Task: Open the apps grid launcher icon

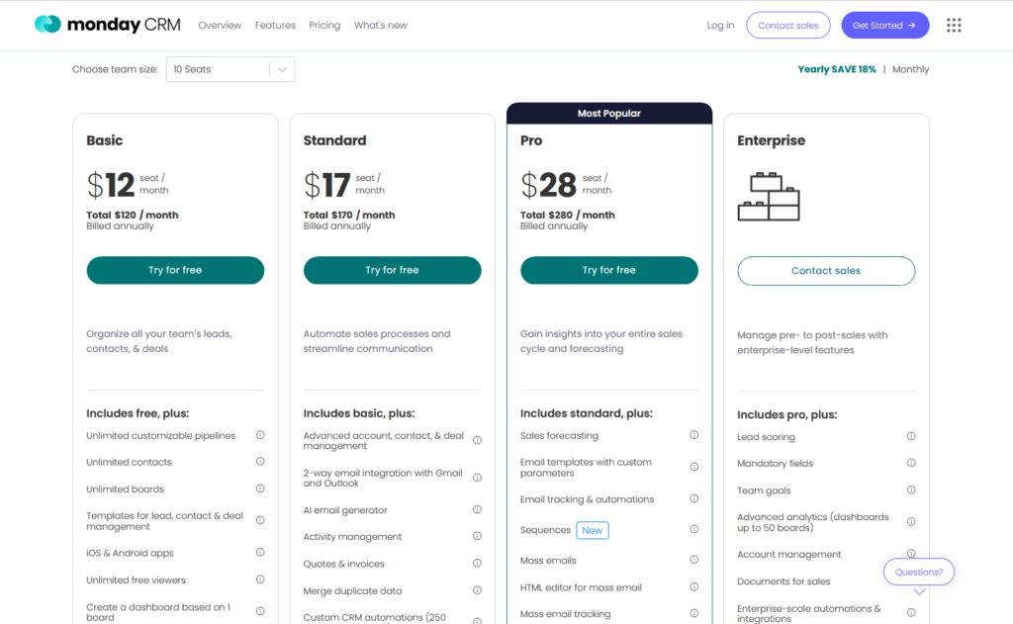Action: pyautogui.click(x=954, y=25)
